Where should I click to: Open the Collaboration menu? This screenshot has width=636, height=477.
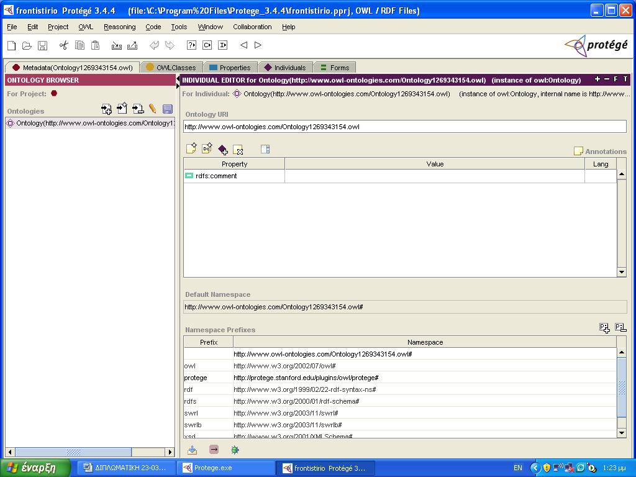(252, 27)
